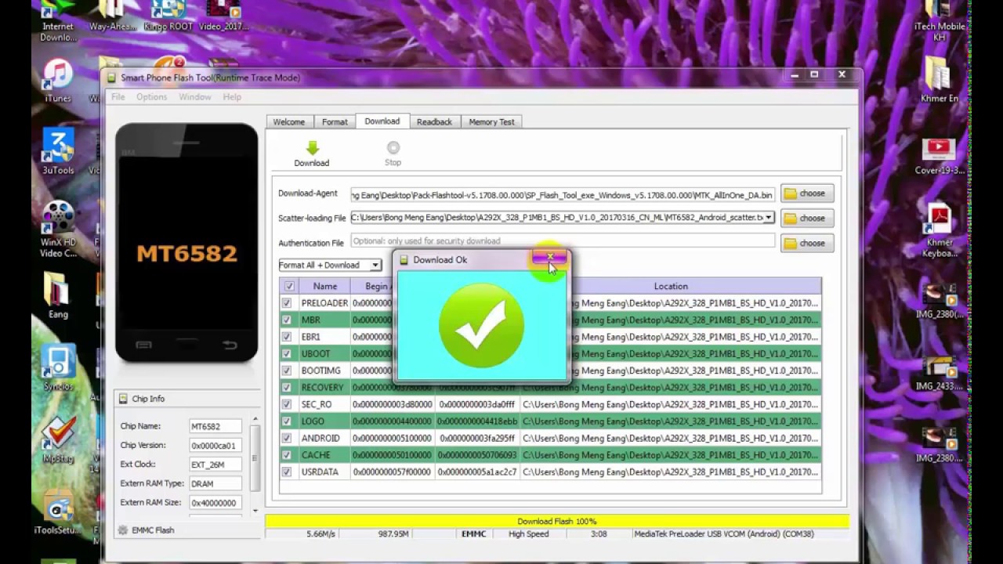The image size is (1003, 564).
Task: Click the Smart Phone Flash Tool title icon
Action: pyautogui.click(x=111, y=78)
